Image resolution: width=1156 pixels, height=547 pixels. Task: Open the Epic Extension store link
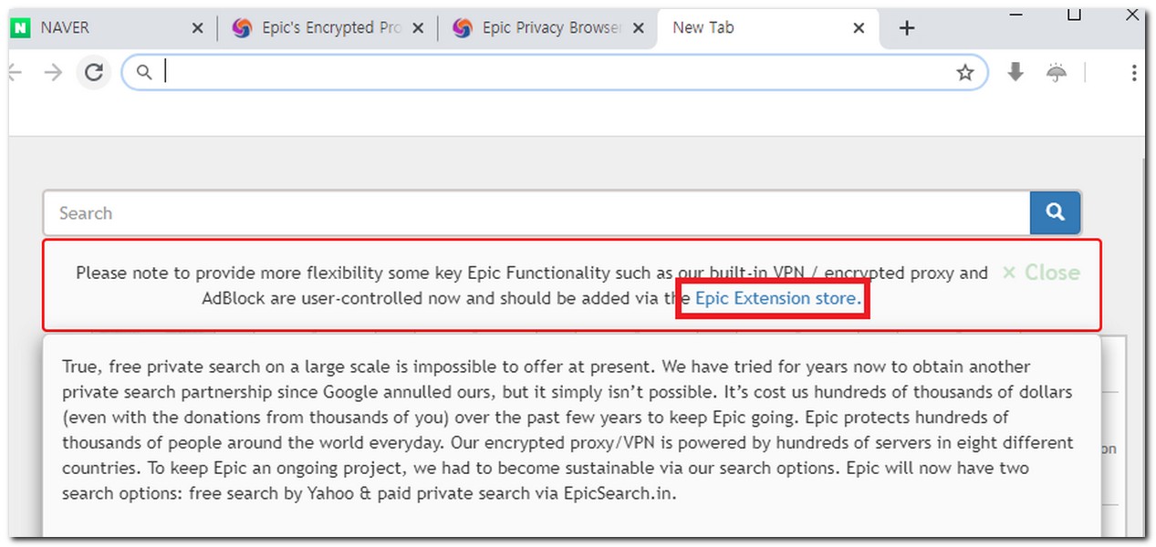point(776,298)
